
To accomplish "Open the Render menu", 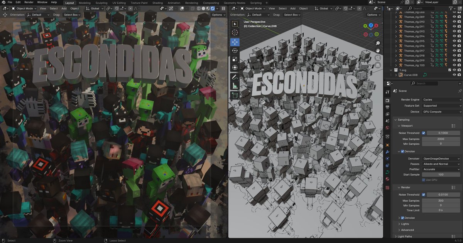I will coord(29,2).
